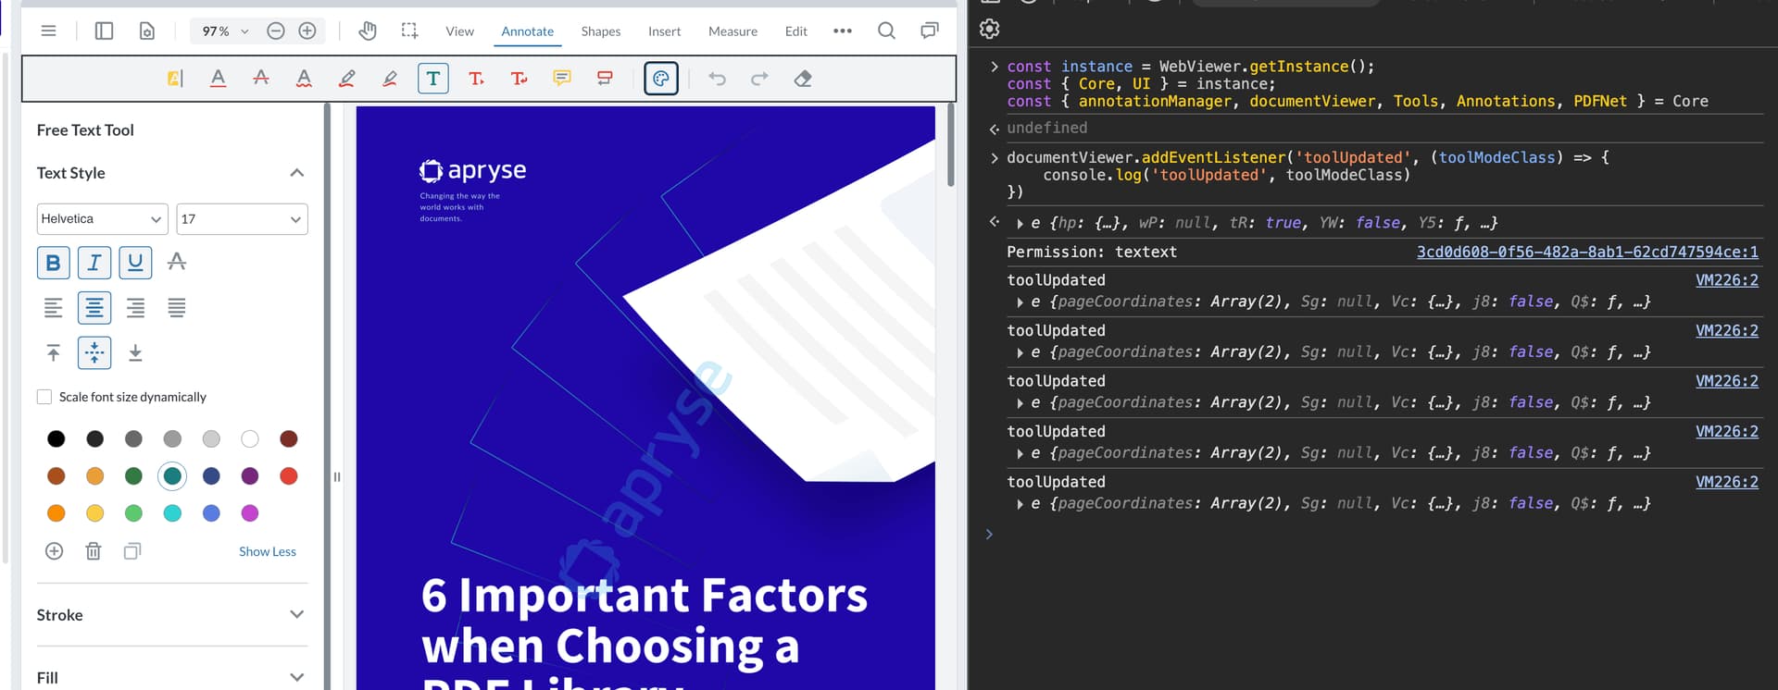Click the redo arrow
The image size is (1778, 690).
pyautogui.click(x=759, y=79)
